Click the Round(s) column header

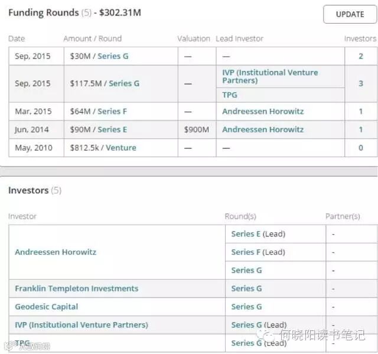click(x=240, y=216)
